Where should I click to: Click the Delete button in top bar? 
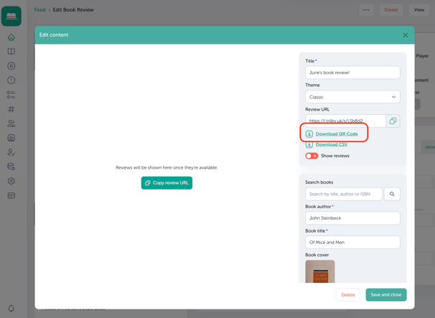tap(391, 10)
